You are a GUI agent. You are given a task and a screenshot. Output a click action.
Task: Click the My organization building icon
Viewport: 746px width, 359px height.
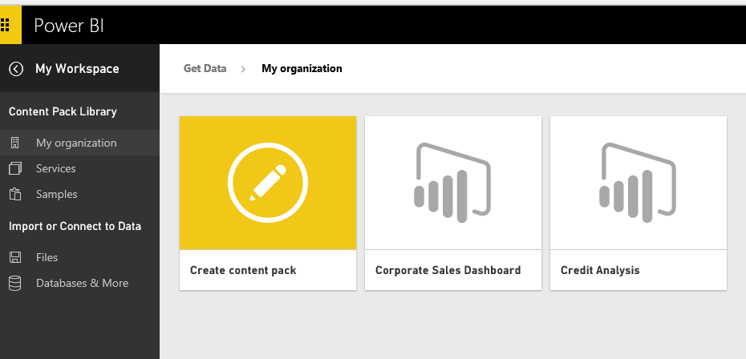click(x=14, y=143)
